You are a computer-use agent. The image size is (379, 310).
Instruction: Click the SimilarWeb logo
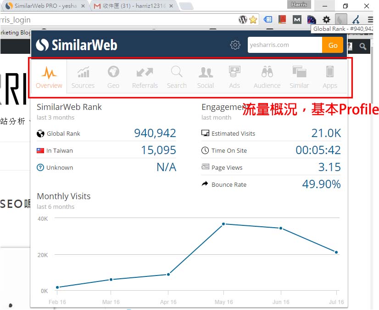pyautogui.click(x=77, y=45)
